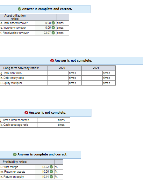The width and height of the screenshot is (151, 188).
Task: Click the 19.14 return on equity value
Action: coord(45,177)
